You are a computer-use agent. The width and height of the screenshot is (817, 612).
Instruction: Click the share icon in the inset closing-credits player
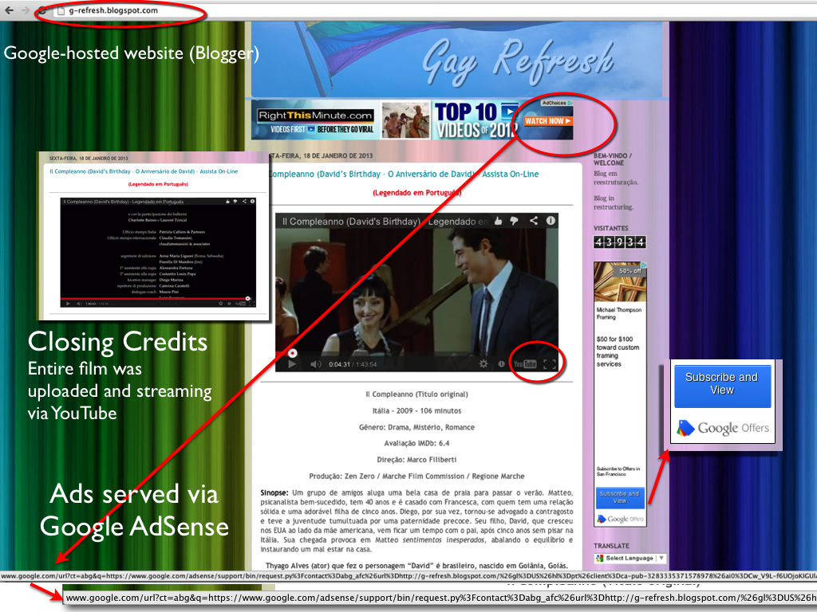pyautogui.click(x=244, y=202)
